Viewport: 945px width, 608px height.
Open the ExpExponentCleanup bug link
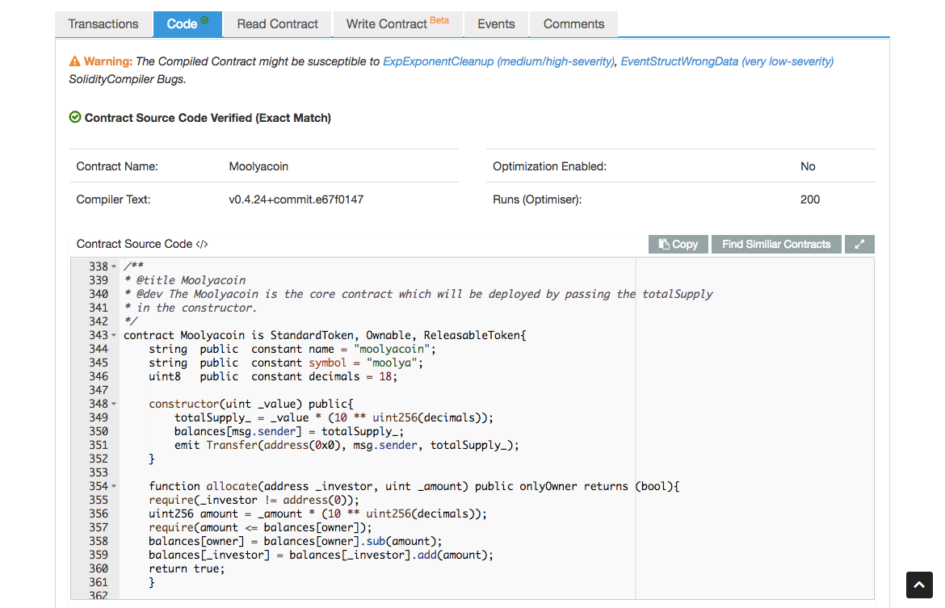[x=498, y=61]
